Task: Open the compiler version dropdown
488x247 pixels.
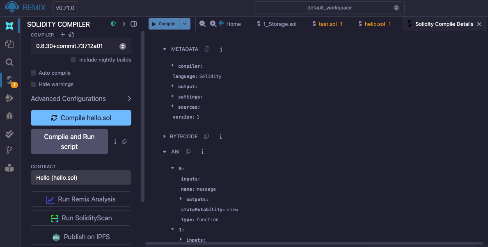Action: 81,46
